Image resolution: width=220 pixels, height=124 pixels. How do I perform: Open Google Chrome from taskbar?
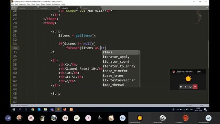pyautogui.click(x=33, y=110)
